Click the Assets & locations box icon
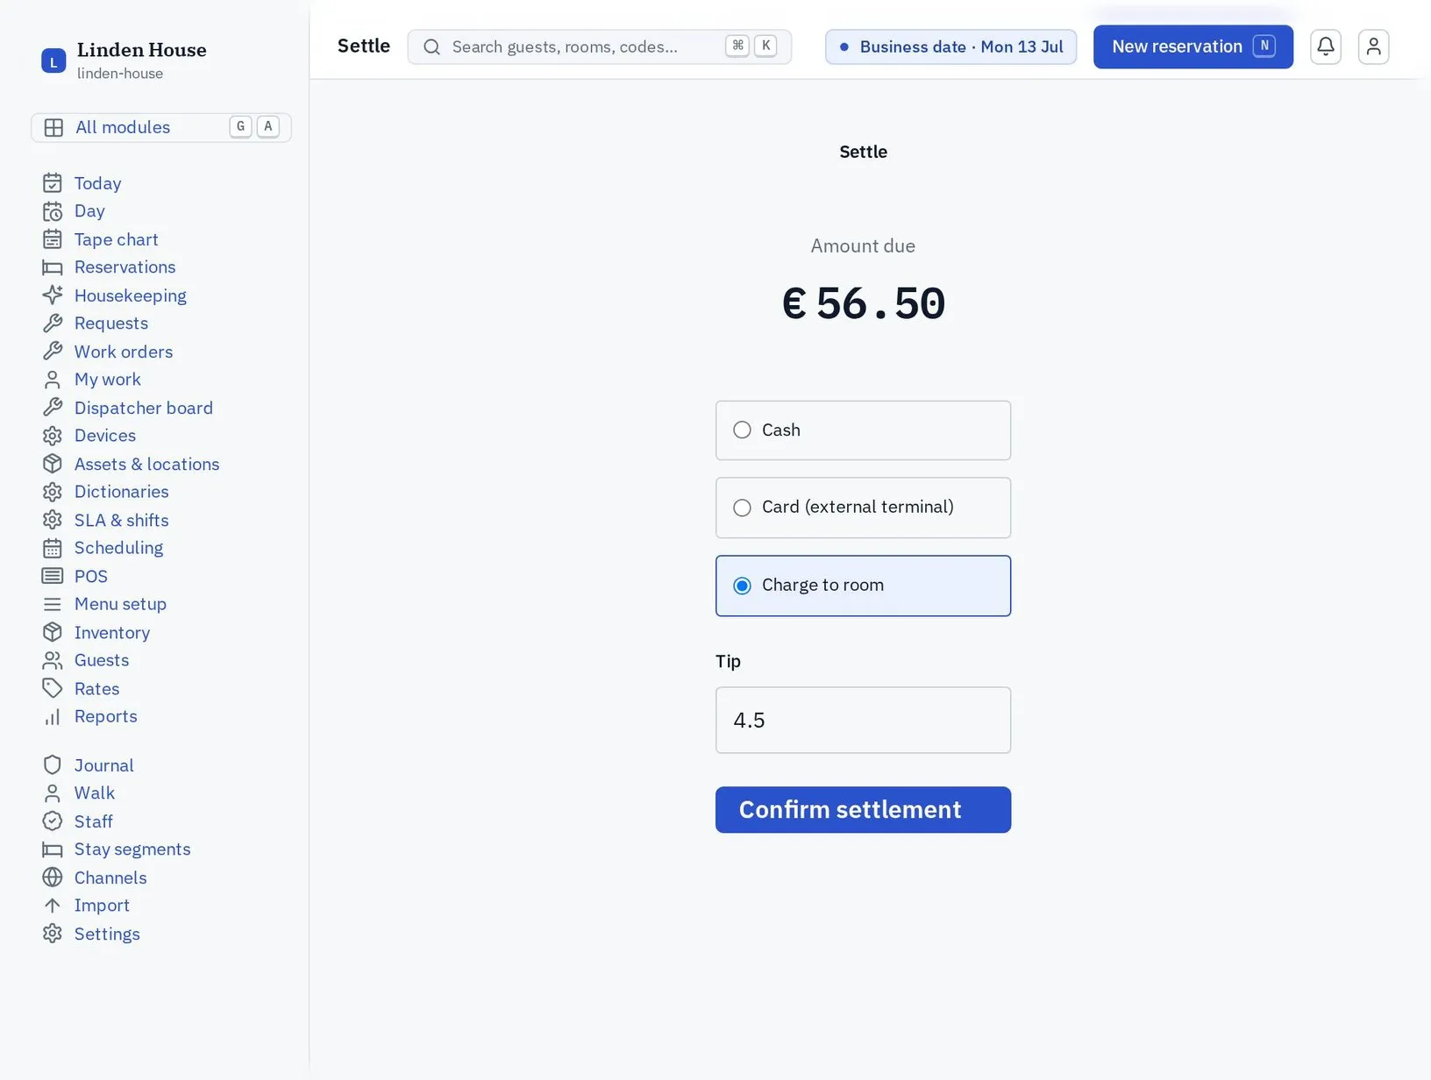Image resolution: width=1431 pixels, height=1080 pixels. click(x=53, y=464)
